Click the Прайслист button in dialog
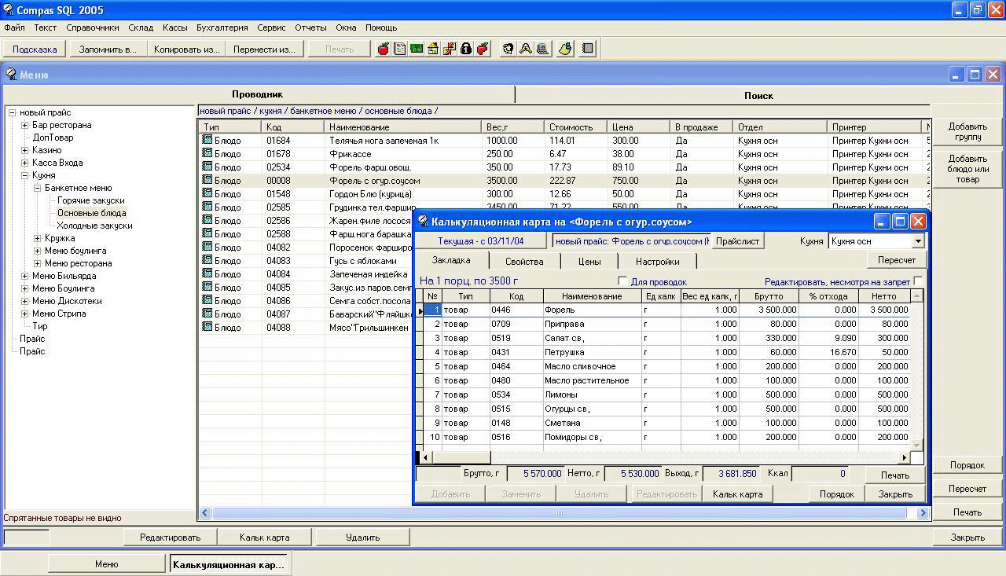The image size is (1006, 576). 738,241
